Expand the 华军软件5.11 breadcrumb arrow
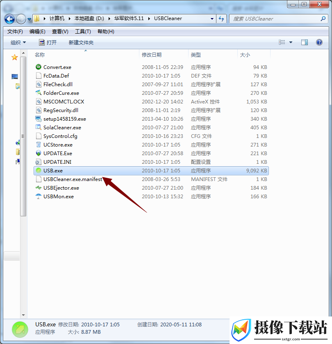 149,18
